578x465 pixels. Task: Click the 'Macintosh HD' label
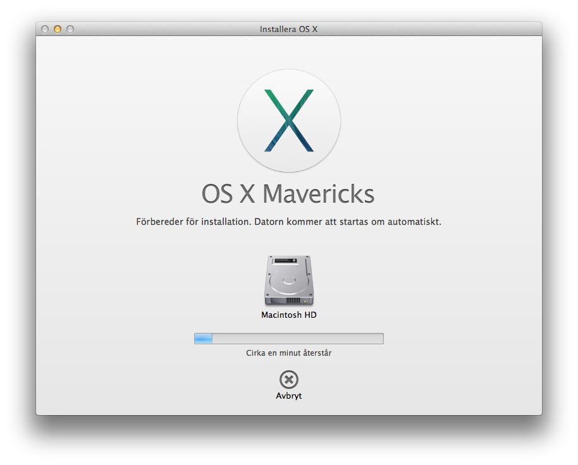pos(288,315)
